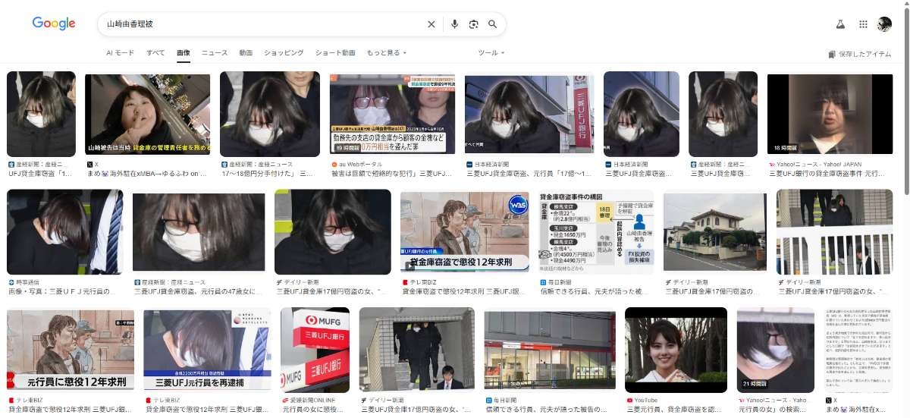Open 保存したアイテム saved items link
Image resolution: width=910 pixels, height=418 pixels.
pyautogui.click(x=860, y=54)
